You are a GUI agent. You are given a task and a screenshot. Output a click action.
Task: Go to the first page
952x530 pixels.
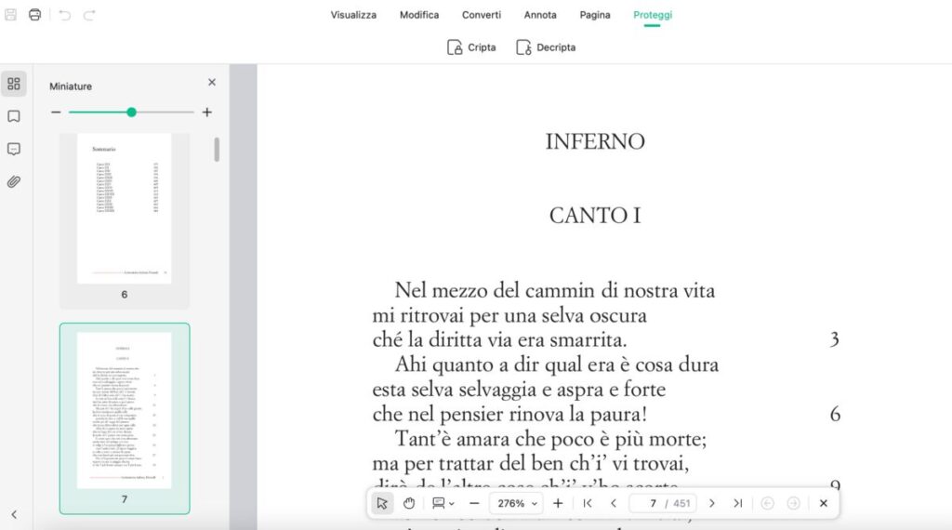pos(588,503)
